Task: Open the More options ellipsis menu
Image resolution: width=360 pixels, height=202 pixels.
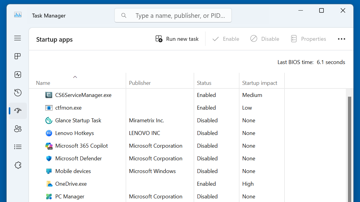Action: coord(342,39)
